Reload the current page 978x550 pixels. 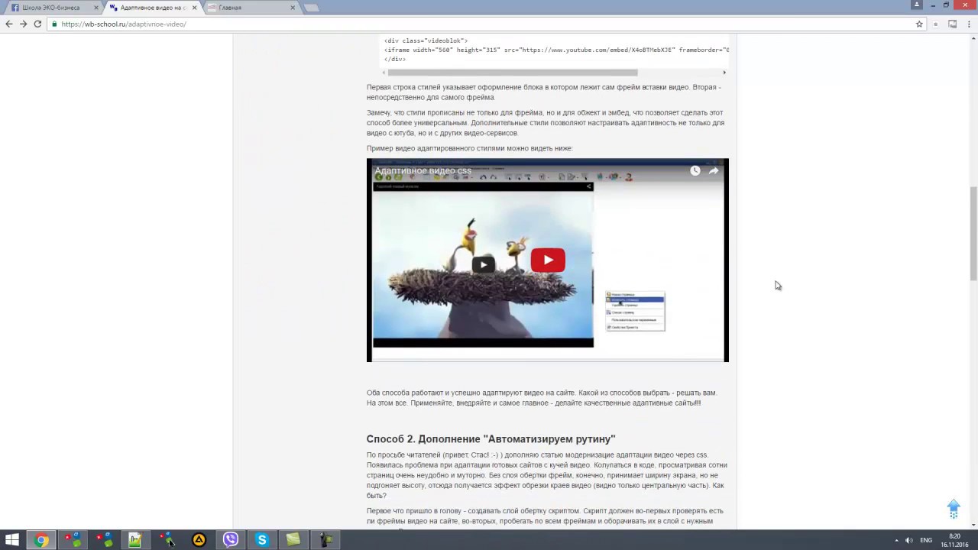point(37,24)
